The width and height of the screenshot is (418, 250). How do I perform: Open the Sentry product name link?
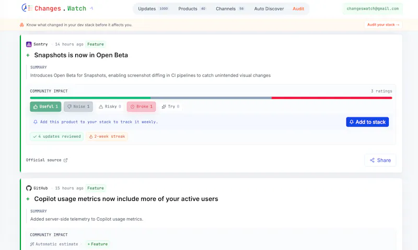41,44
